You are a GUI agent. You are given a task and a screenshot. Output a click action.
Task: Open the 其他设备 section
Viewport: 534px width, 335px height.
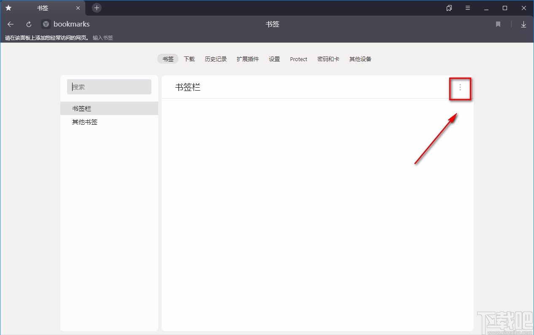360,59
